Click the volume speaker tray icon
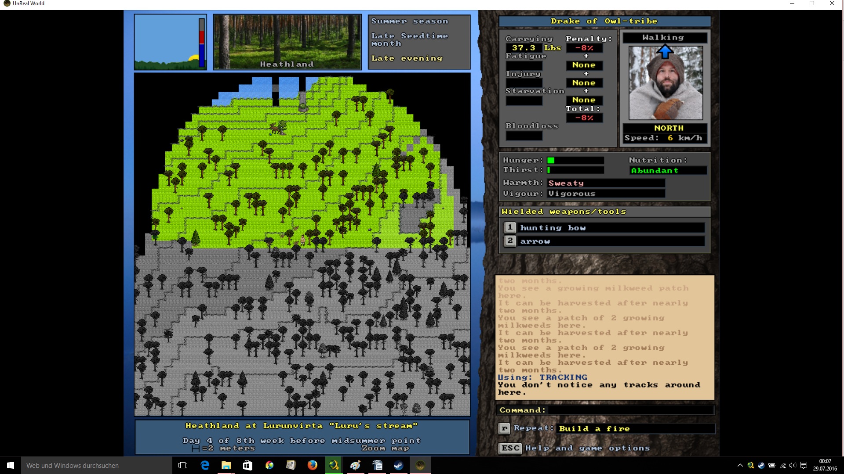Image resolution: width=844 pixels, height=474 pixels. coord(793,465)
